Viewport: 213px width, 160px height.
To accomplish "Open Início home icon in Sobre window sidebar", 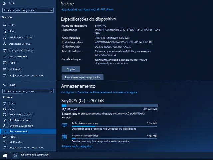I will click(4, 3).
